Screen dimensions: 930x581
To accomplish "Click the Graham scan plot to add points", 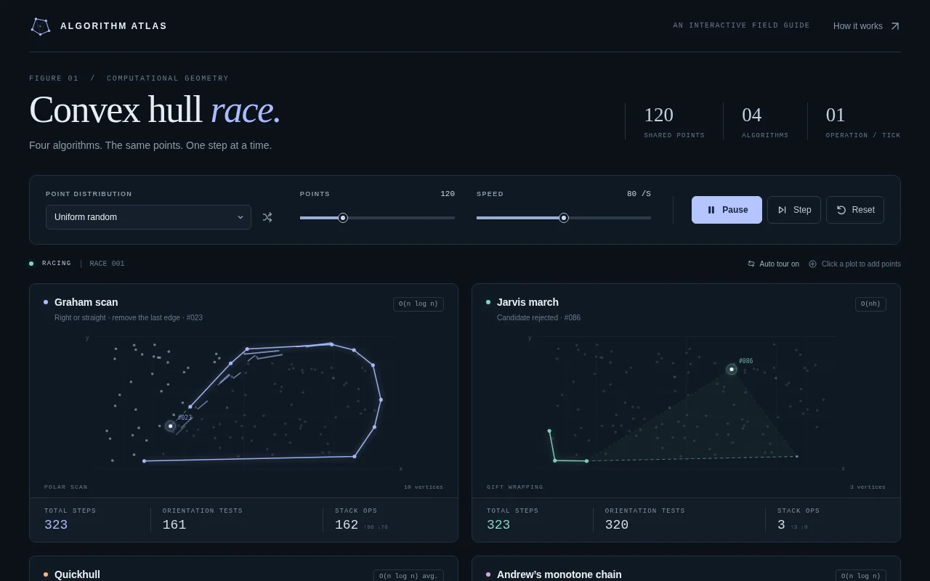I will click(x=243, y=402).
